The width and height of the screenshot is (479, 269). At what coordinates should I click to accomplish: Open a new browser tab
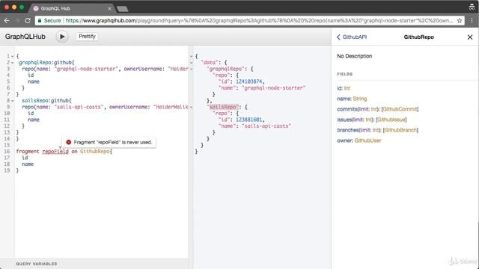point(123,9)
